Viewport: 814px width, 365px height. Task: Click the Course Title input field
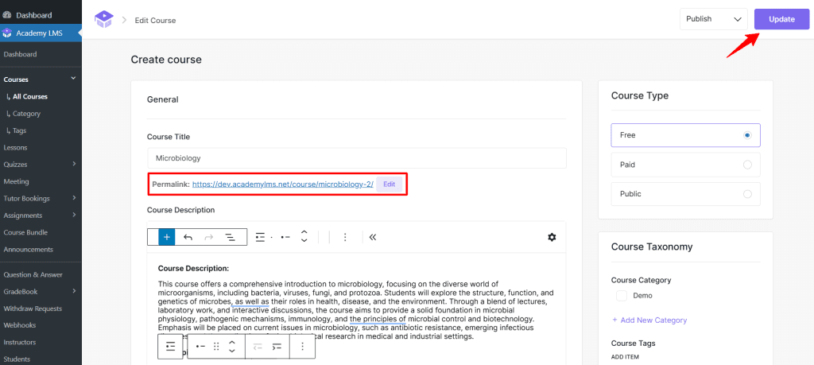point(356,158)
